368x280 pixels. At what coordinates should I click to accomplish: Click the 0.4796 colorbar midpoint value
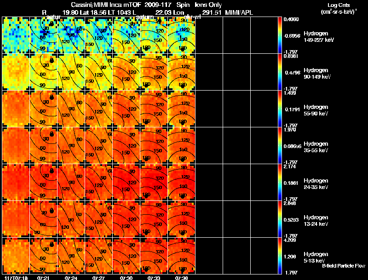293,73
